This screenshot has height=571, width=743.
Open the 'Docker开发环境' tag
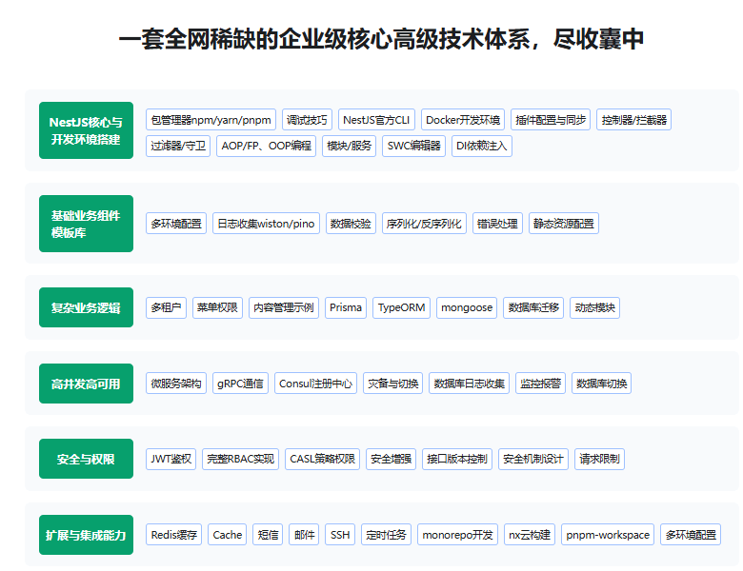tap(463, 120)
